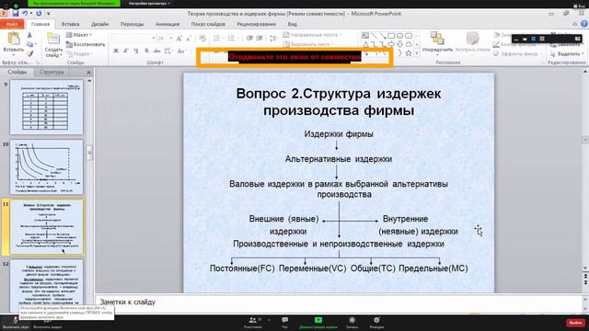Click the Save icon in quick access toolbar
The image size is (589, 331).
(x=16, y=14)
